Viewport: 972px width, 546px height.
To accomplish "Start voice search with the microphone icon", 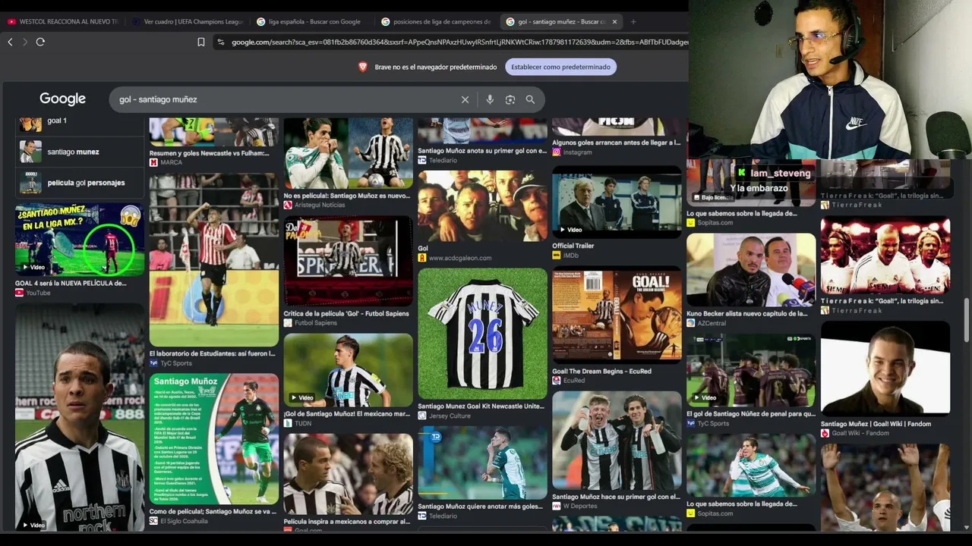I will 490,99.
